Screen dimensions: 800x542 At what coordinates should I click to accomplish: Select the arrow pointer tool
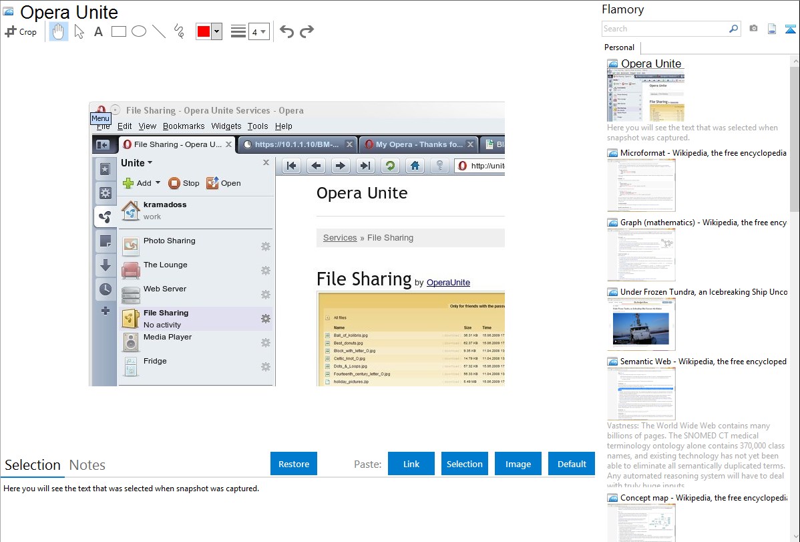79,31
